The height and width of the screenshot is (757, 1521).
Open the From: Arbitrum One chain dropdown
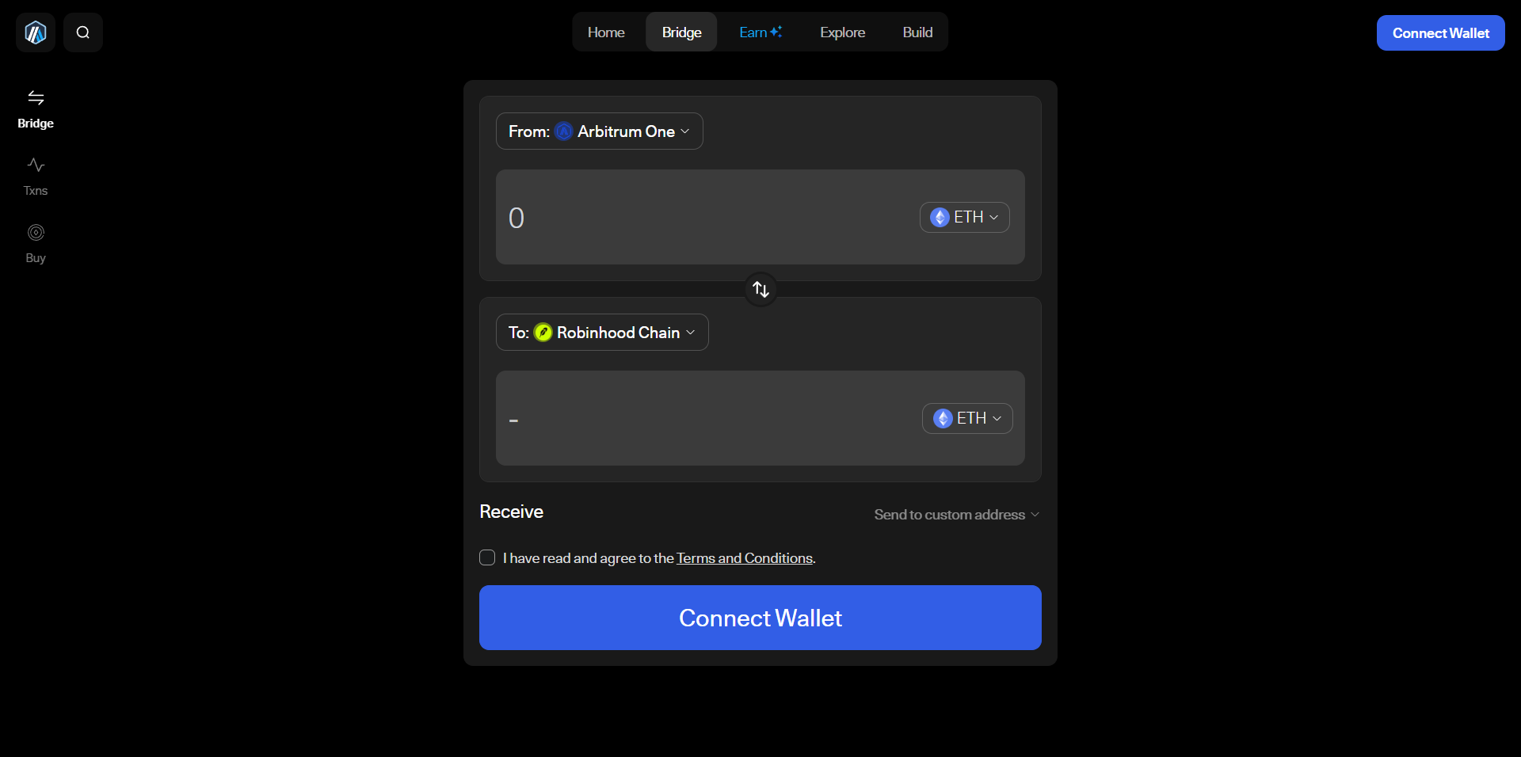pyautogui.click(x=599, y=131)
